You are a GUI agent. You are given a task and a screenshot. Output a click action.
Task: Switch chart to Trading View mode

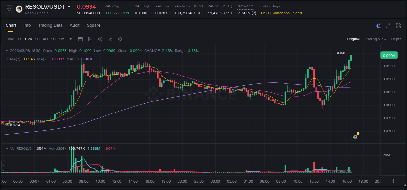[375, 39]
